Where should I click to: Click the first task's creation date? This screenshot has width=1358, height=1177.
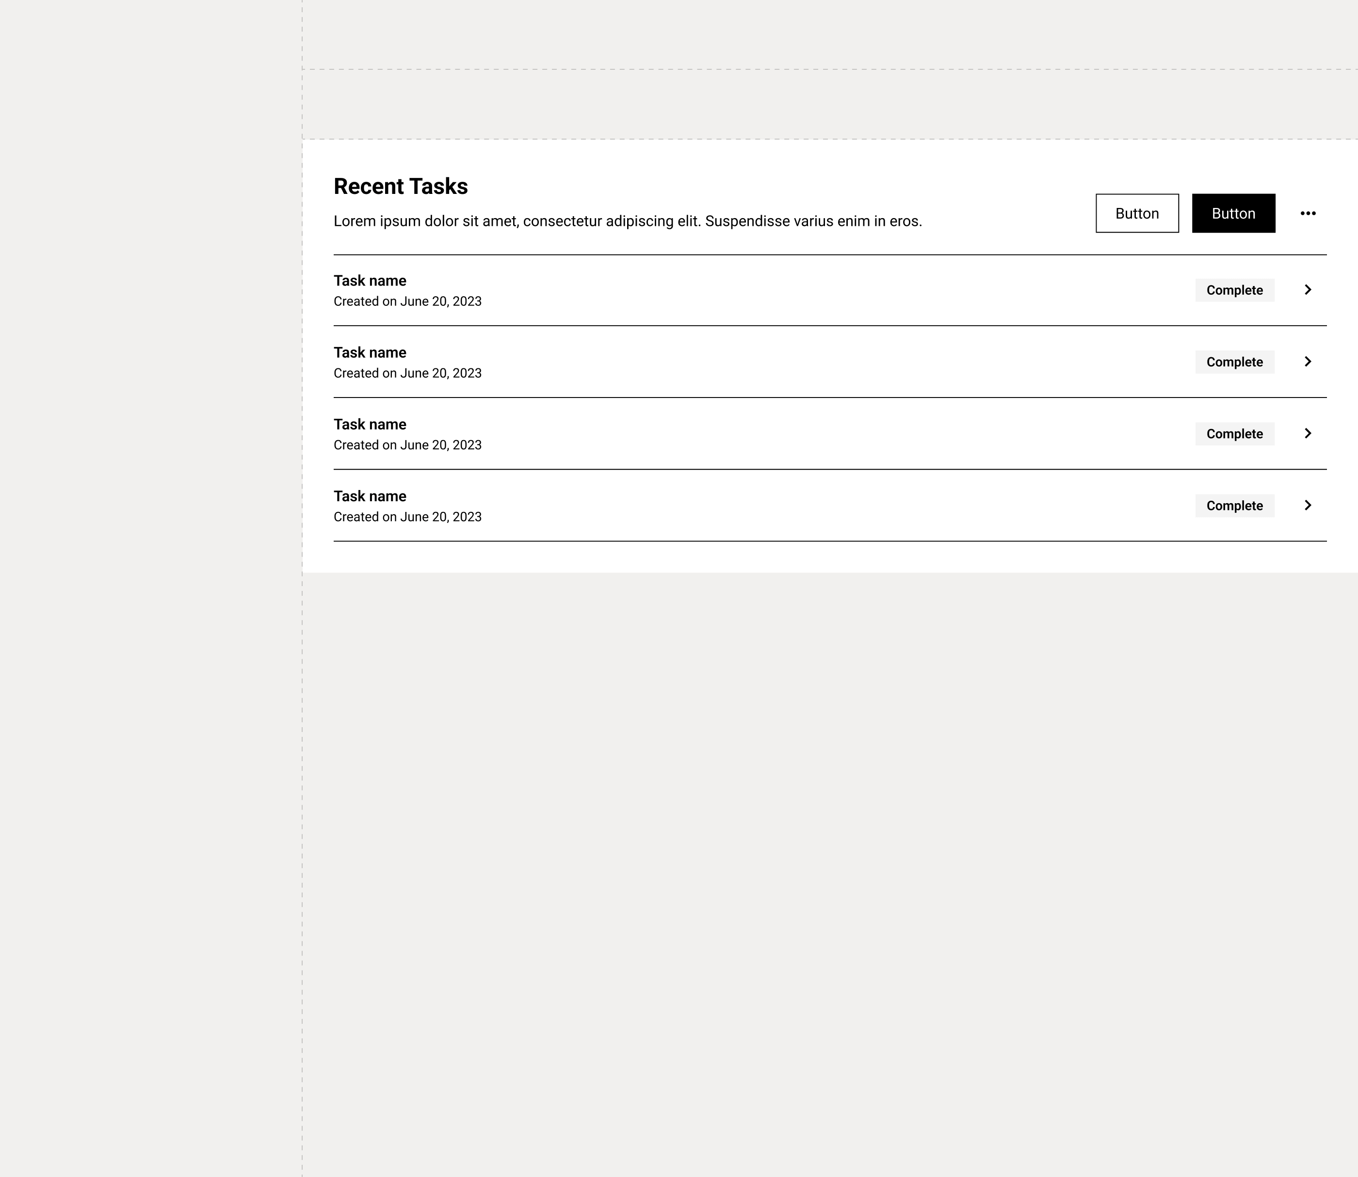click(x=407, y=302)
